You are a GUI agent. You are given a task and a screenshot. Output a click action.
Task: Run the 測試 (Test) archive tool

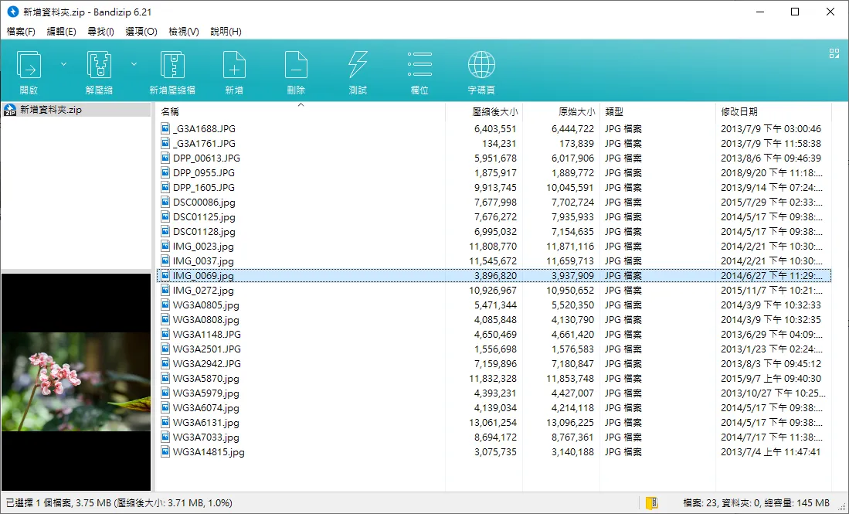coord(358,65)
